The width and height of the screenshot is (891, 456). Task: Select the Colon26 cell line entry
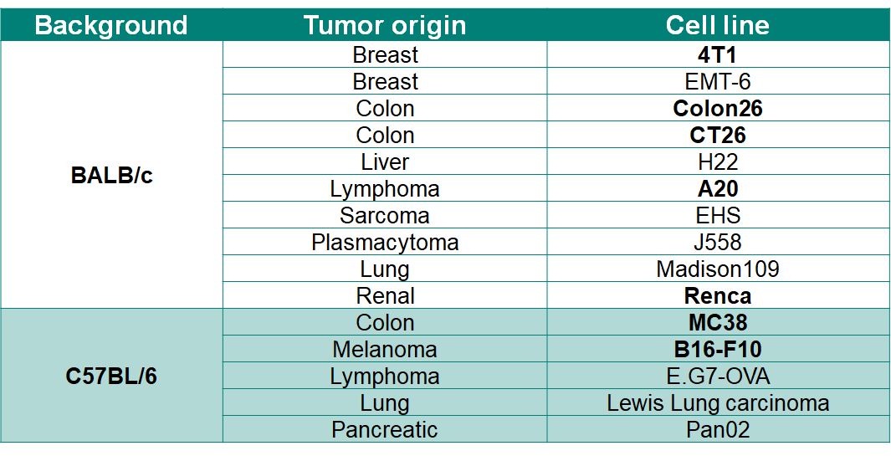(717, 109)
